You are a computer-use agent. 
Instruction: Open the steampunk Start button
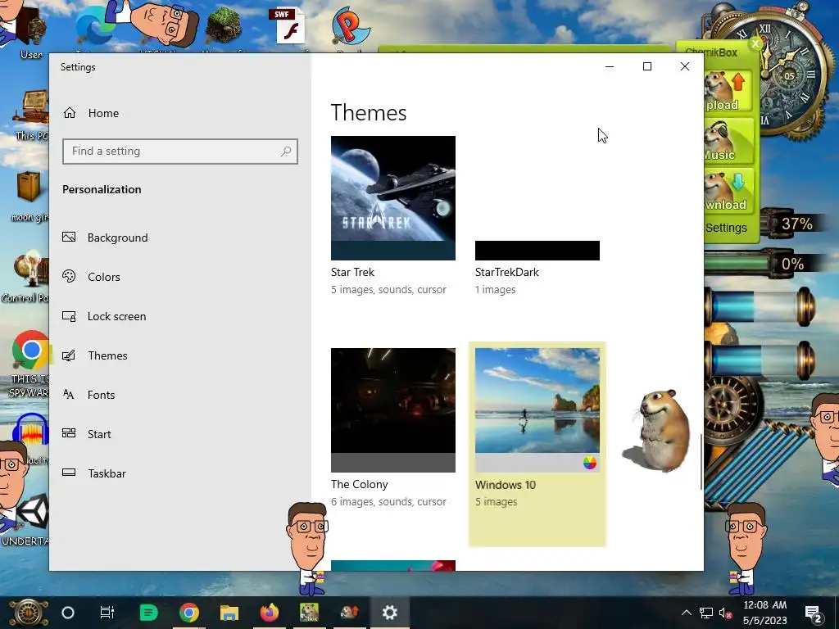28,613
